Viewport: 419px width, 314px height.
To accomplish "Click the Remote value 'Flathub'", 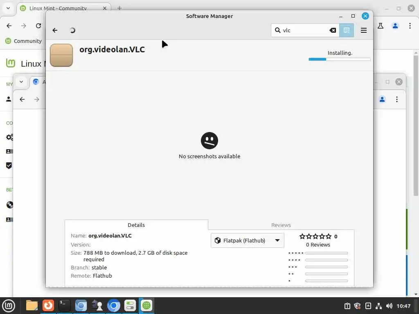I will pyautogui.click(x=102, y=276).
